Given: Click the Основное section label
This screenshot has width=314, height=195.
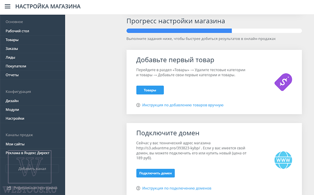Looking at the screenshot, I should coord(14,22).
